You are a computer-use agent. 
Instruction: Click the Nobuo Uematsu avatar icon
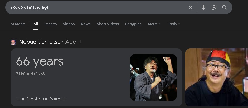click(x=13, y=42)
